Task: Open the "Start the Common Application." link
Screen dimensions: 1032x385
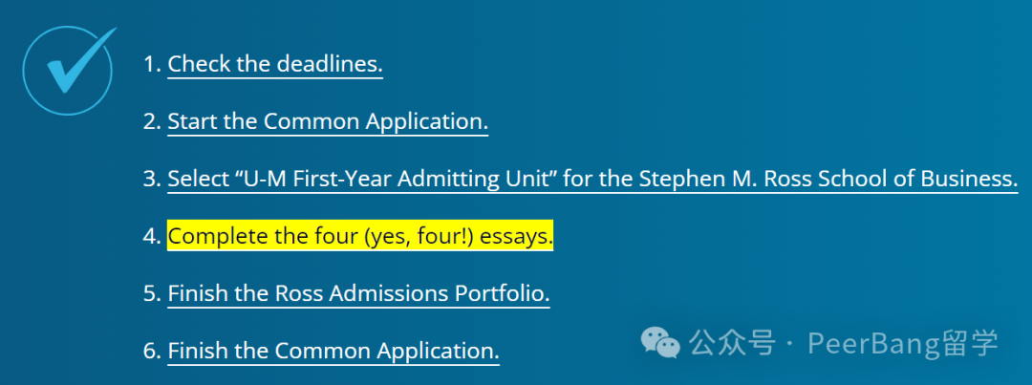Action: pos(328,121)
